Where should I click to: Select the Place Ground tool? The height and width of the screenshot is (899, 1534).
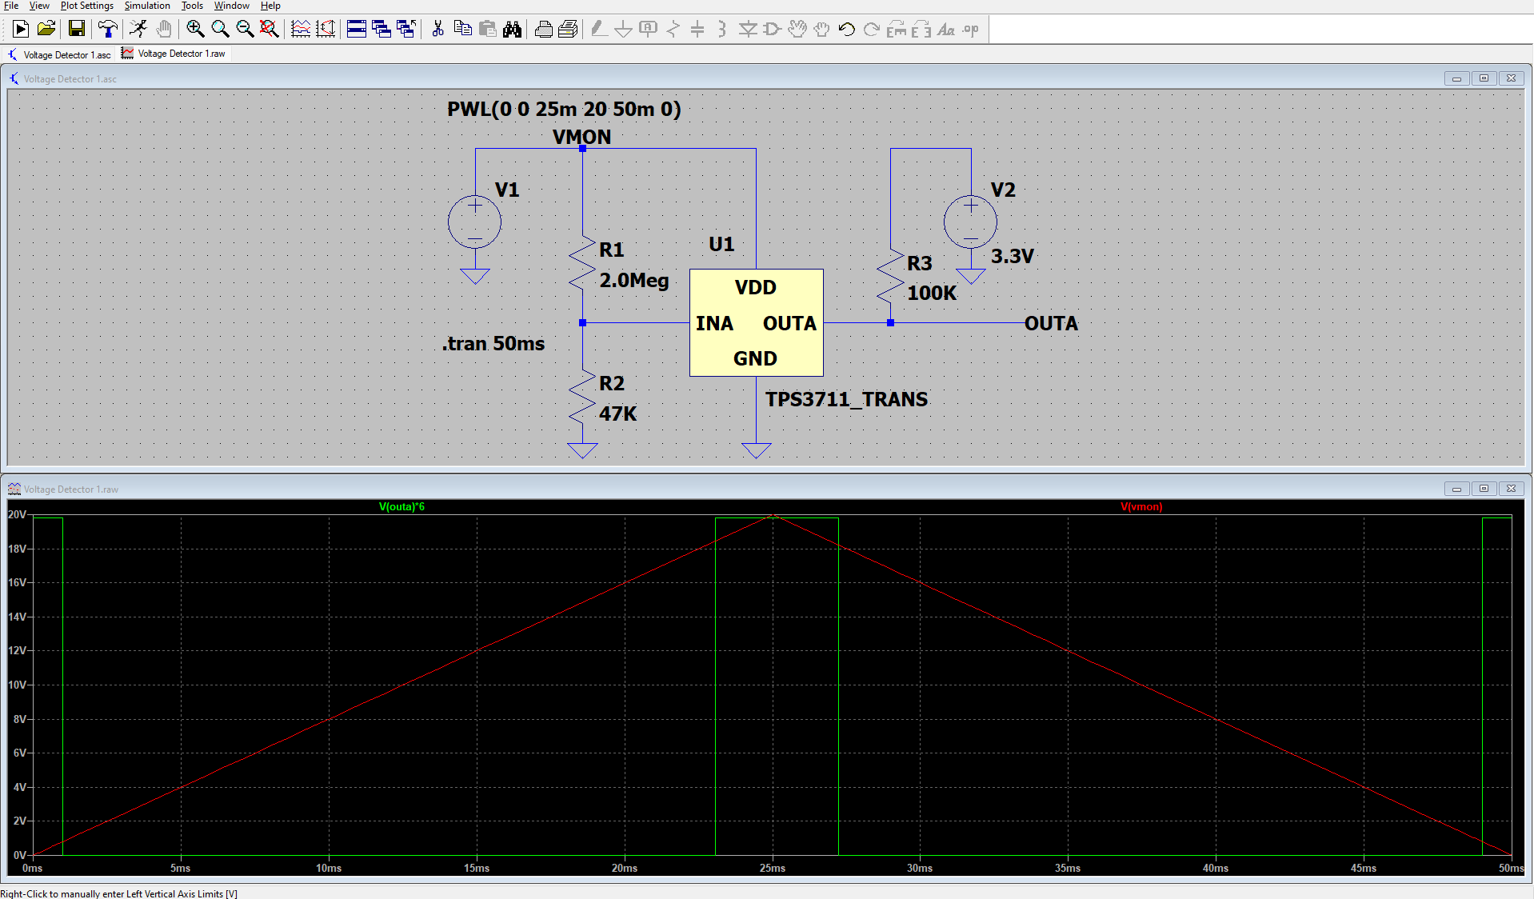623,30
